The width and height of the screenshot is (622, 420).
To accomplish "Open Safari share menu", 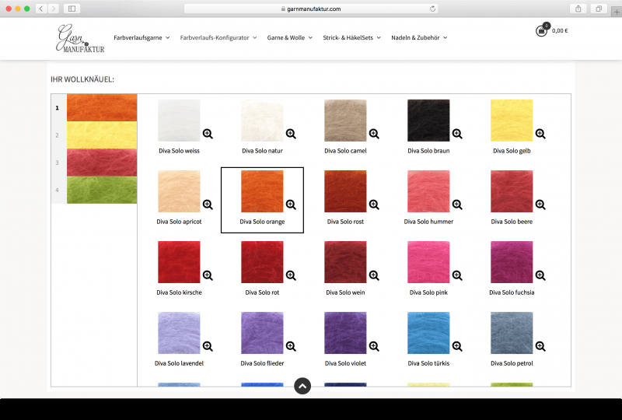I will click(578, 9).
